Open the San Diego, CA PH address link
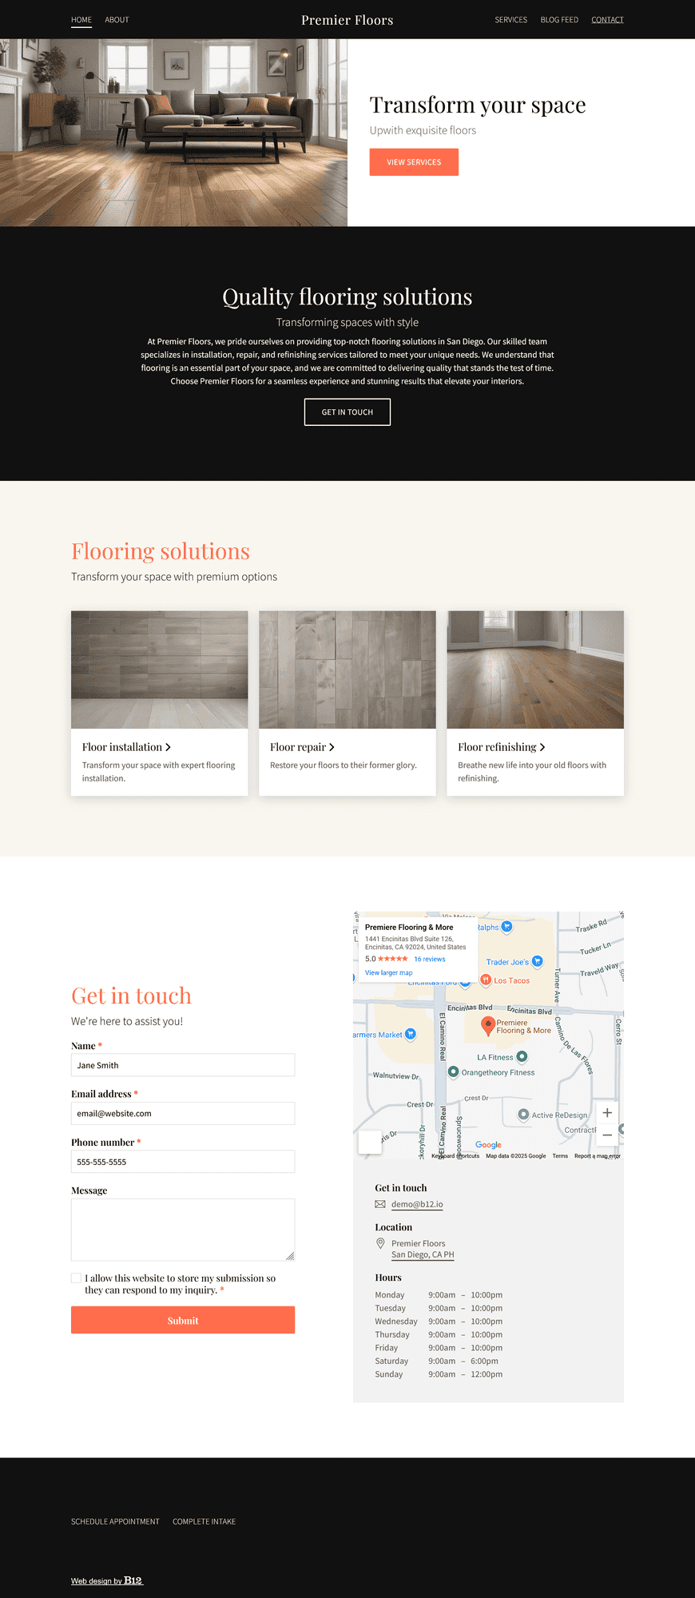 click(x=423, y=1254)
